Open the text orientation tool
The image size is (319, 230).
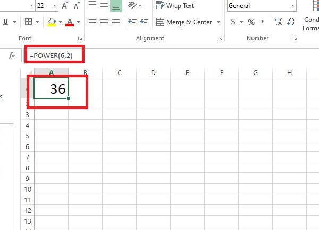click(x=132, y=5)
